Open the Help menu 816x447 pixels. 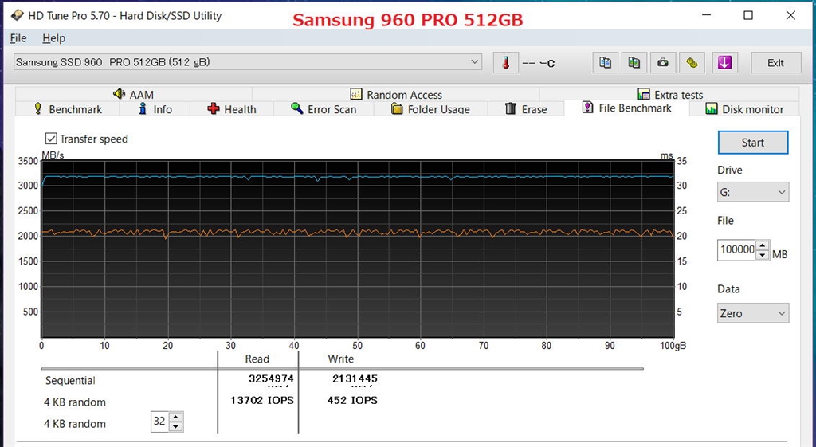53,38
